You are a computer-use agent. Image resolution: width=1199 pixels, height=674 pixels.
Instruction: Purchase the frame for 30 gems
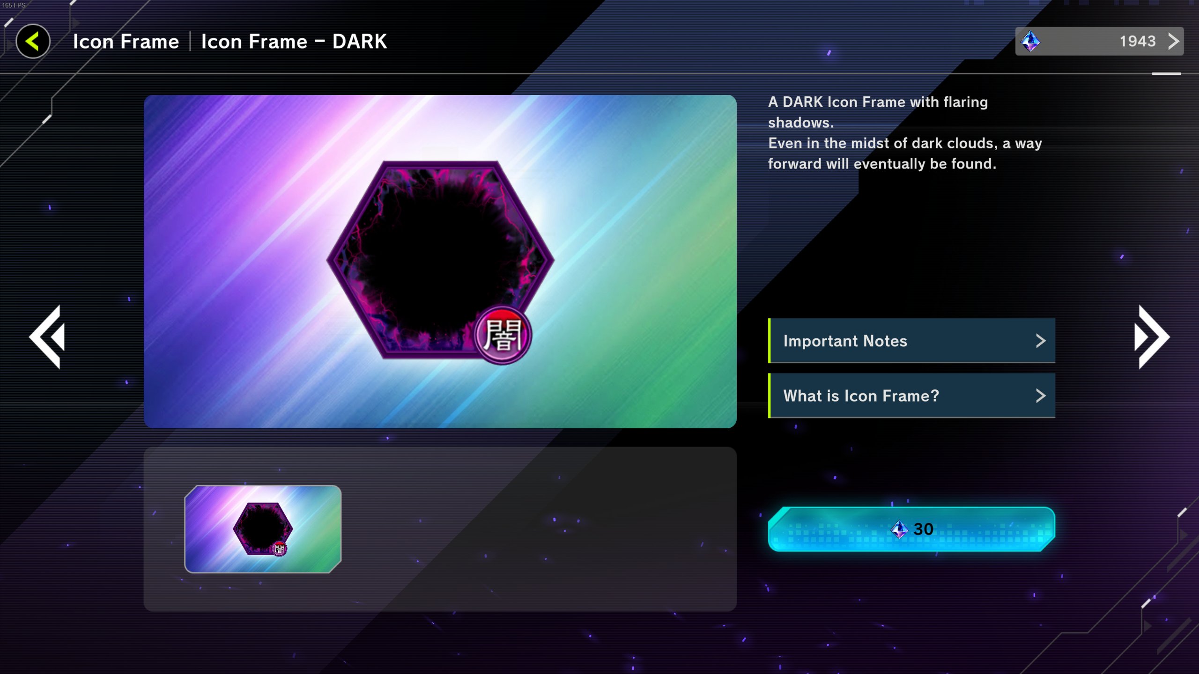[911, 529]
